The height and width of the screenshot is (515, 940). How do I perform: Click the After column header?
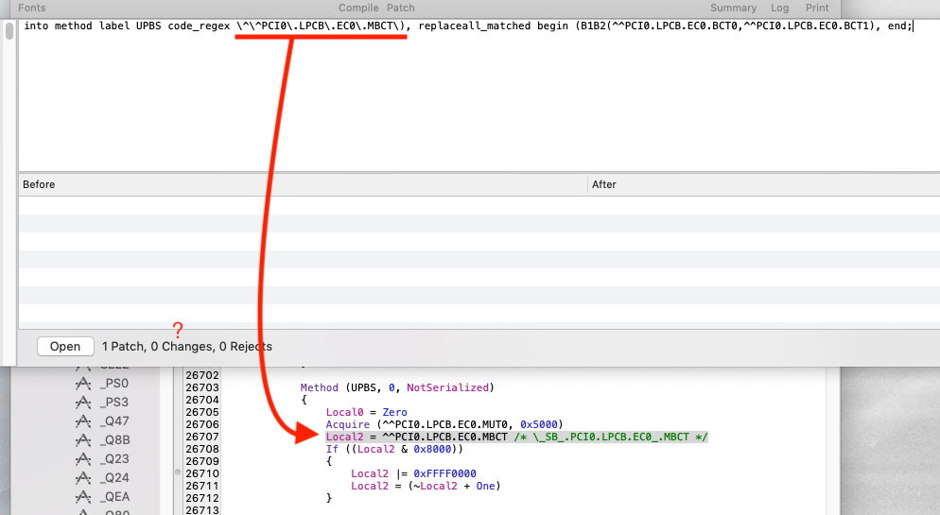tap(764, 184)
